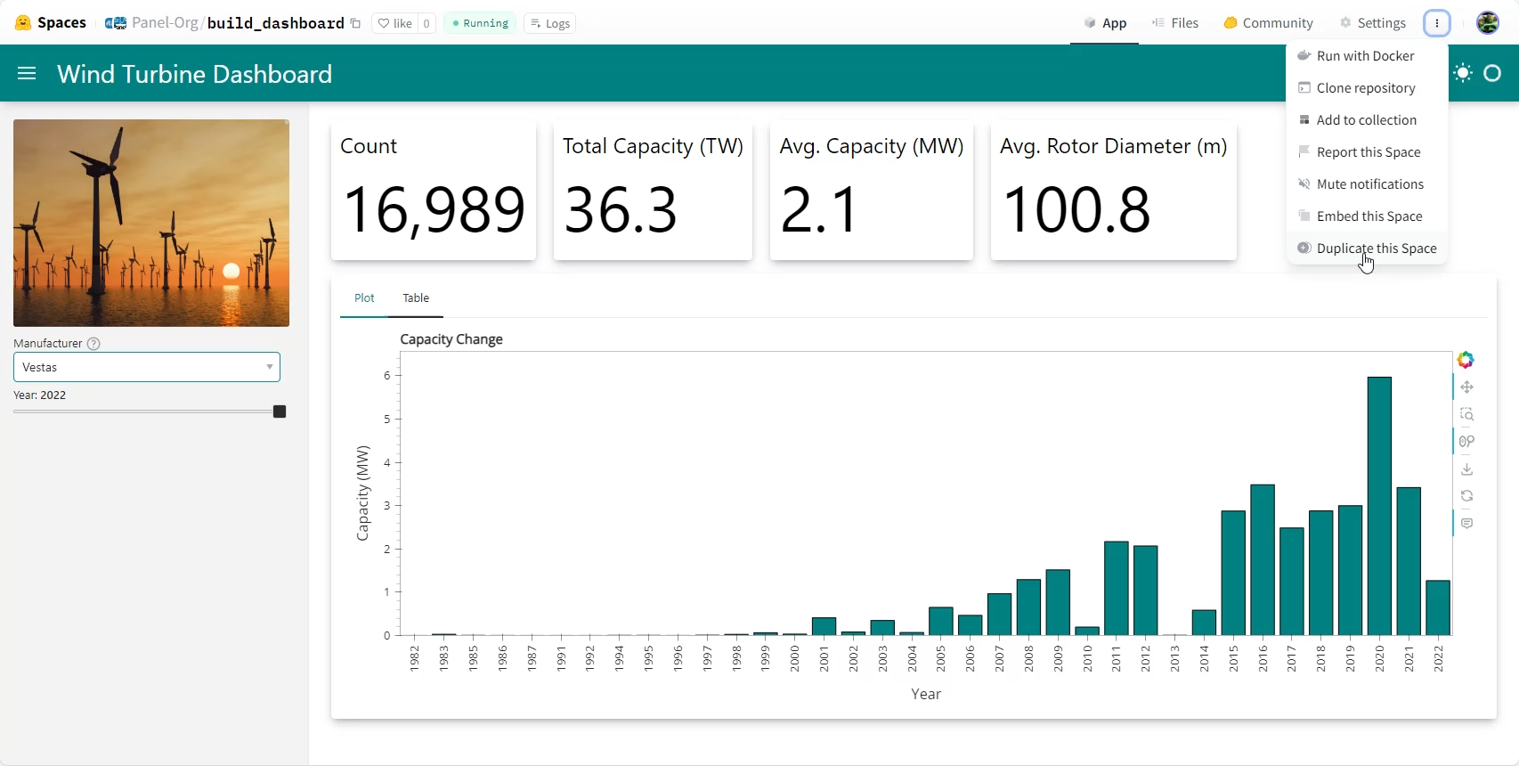Screen dimensions: 1519x766
Task: Click the Avg. Rotor Diameter card
Action: (1114, 191)
